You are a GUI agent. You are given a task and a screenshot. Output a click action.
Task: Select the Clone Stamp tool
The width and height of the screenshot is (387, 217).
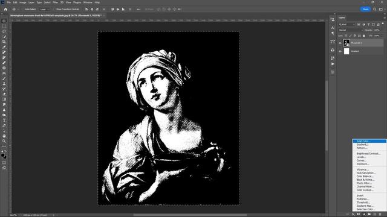coord(4,84)
